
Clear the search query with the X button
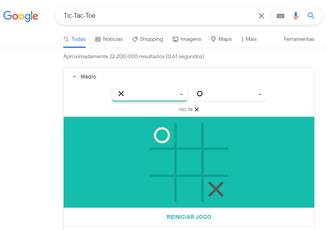[x=261, y=16]
